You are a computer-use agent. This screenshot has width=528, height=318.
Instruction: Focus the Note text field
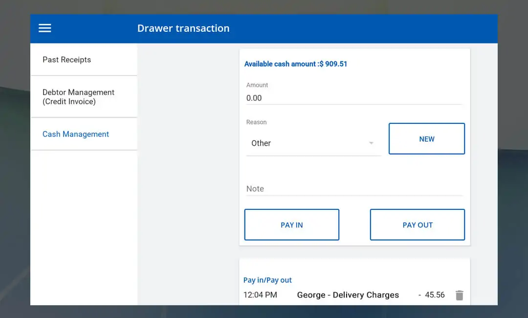click(353, 189)
